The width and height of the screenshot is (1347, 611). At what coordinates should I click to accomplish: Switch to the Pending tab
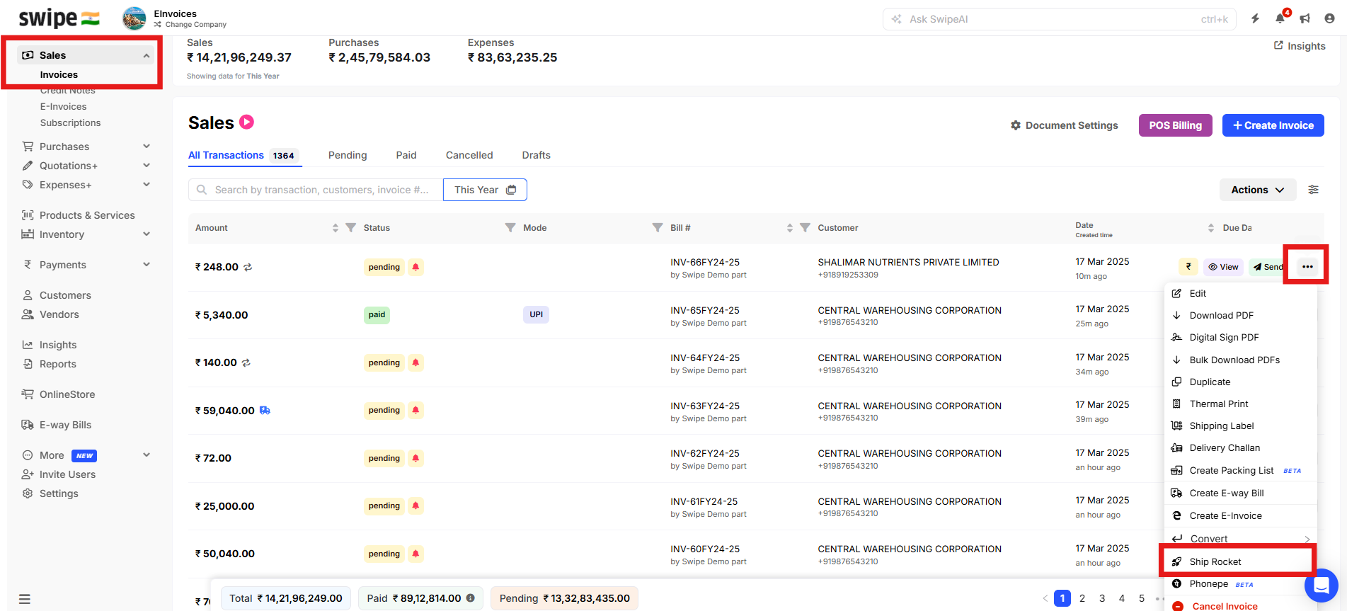click(348, 155)
